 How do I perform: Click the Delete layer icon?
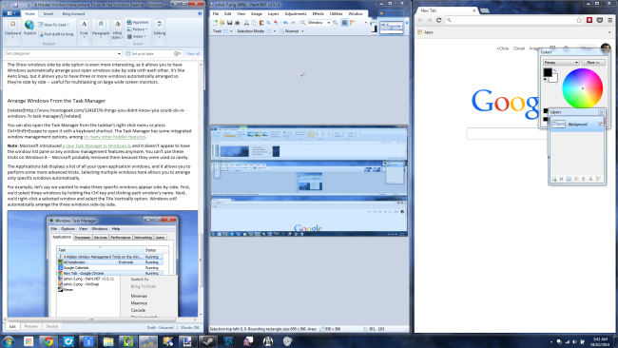coord(562,179)
